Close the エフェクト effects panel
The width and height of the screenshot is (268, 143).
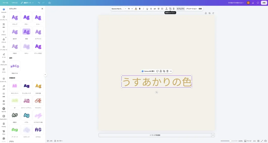(x=42, y=9)
